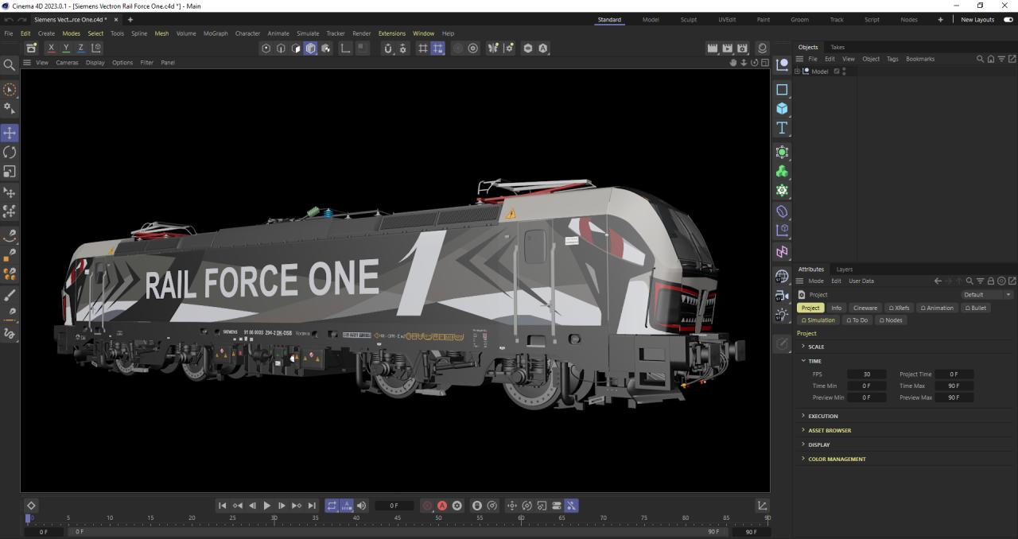Click the FPS input field
Screen dimensions: 1018x539
coord(866,374)
